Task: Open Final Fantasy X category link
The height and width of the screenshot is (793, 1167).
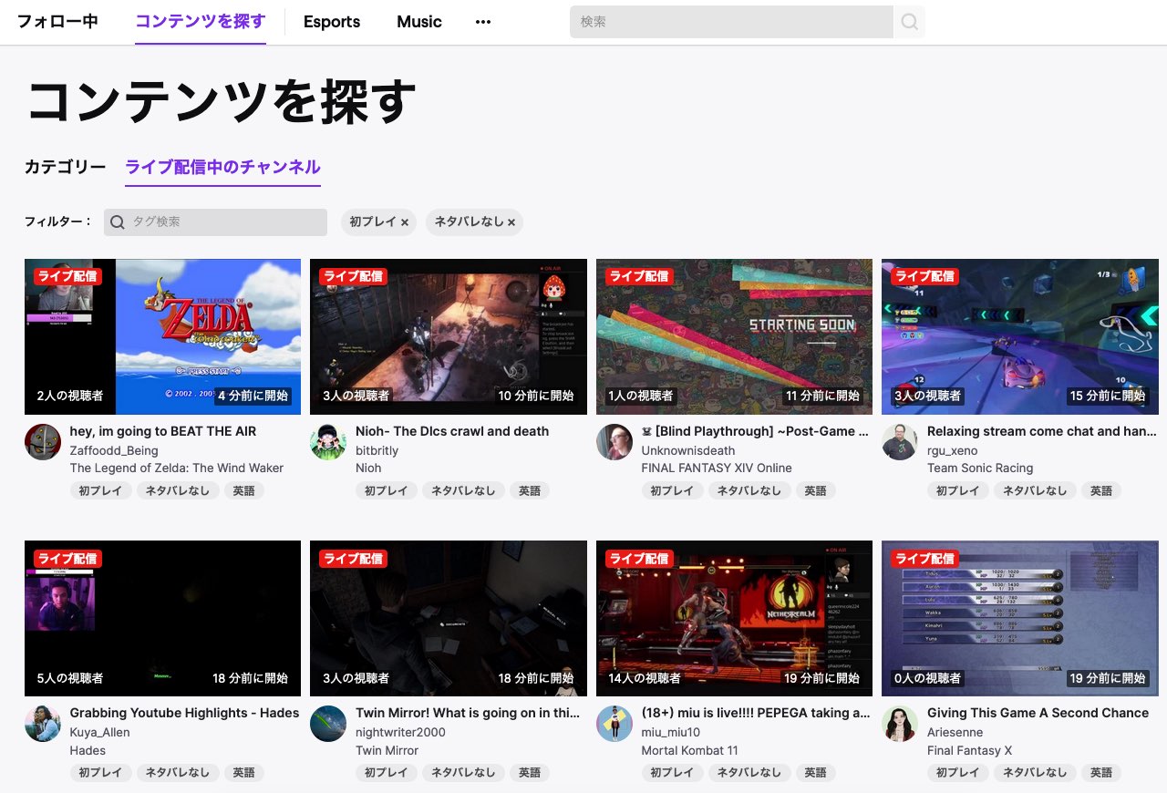Action: 970,750
